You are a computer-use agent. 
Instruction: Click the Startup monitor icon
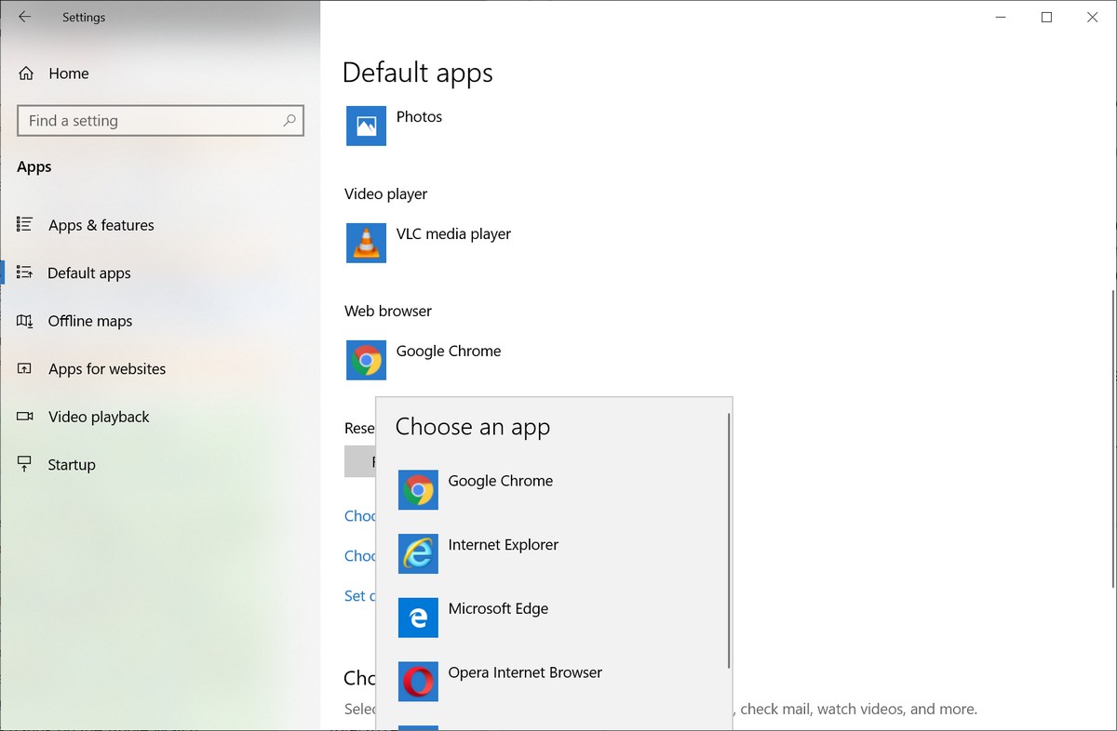pyautogui.click(x=25, y=464)
